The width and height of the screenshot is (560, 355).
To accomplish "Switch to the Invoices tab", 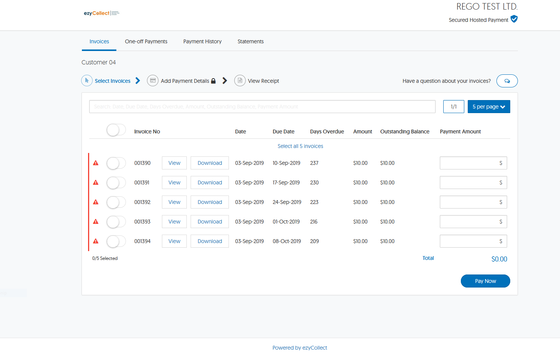I will [x=99, y=41].
